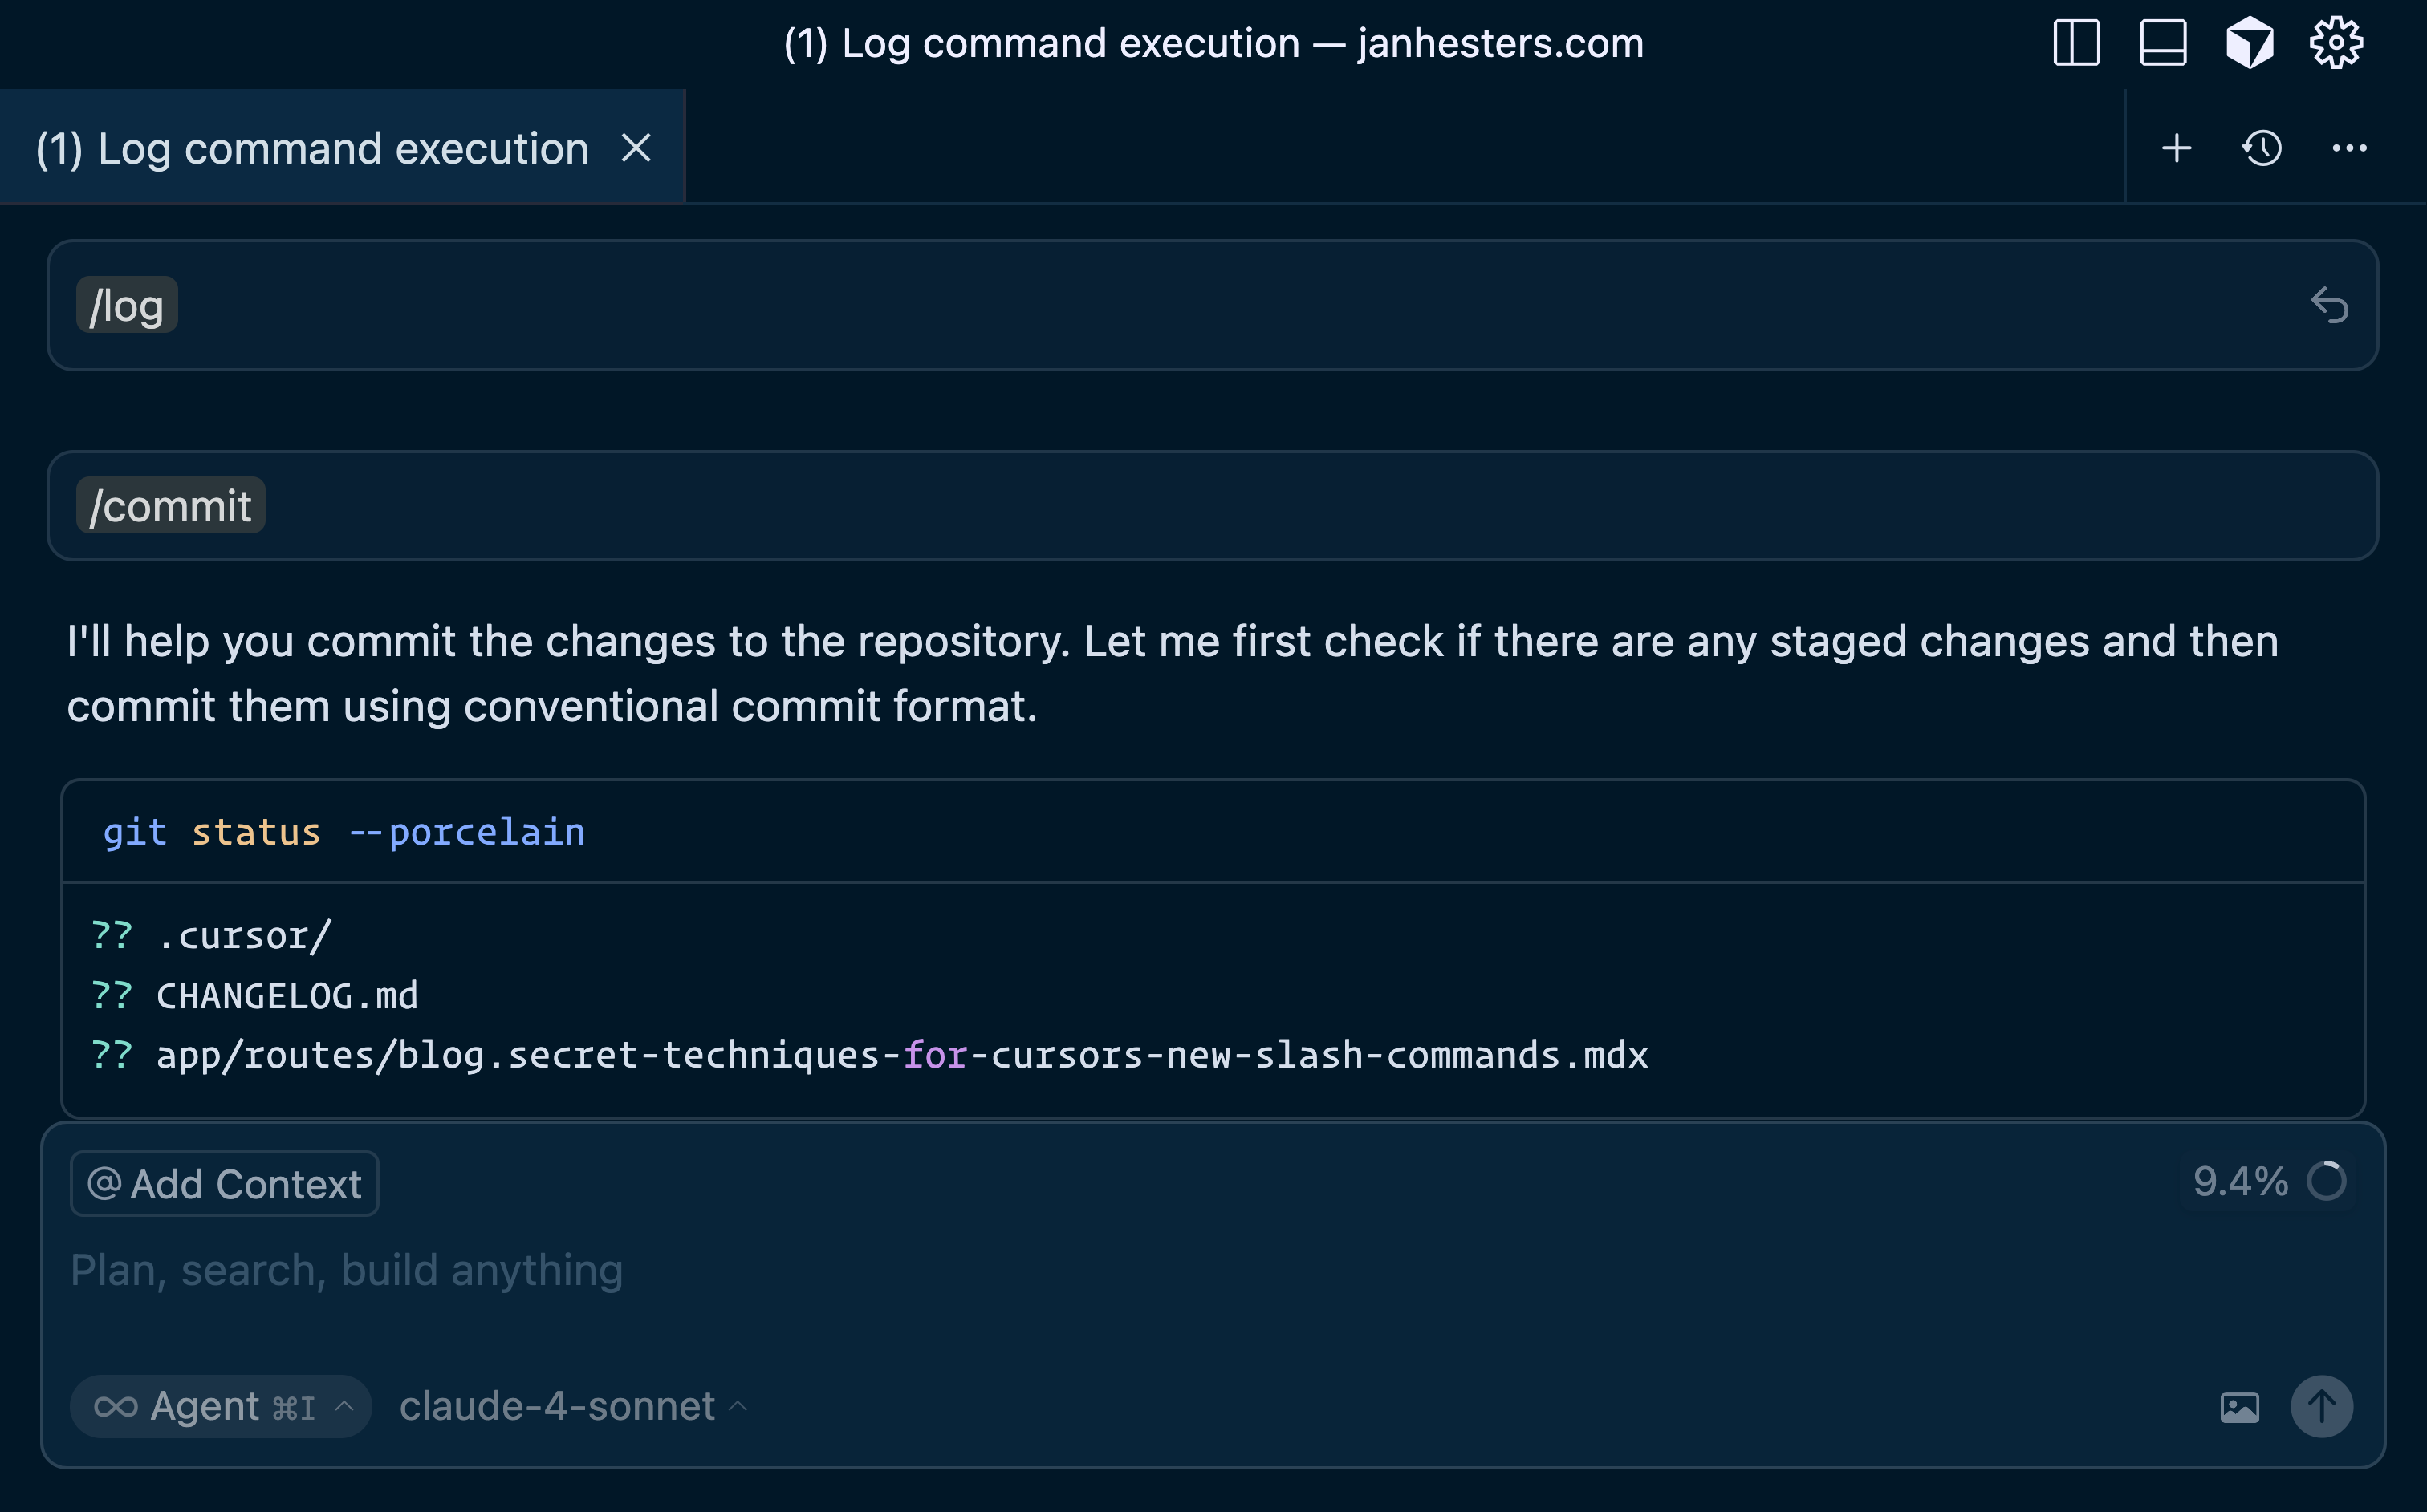The width and height of the screenshot is (2427, 1512).
Task: Start a new chat with plus icon
Action: pos(2176,149)
